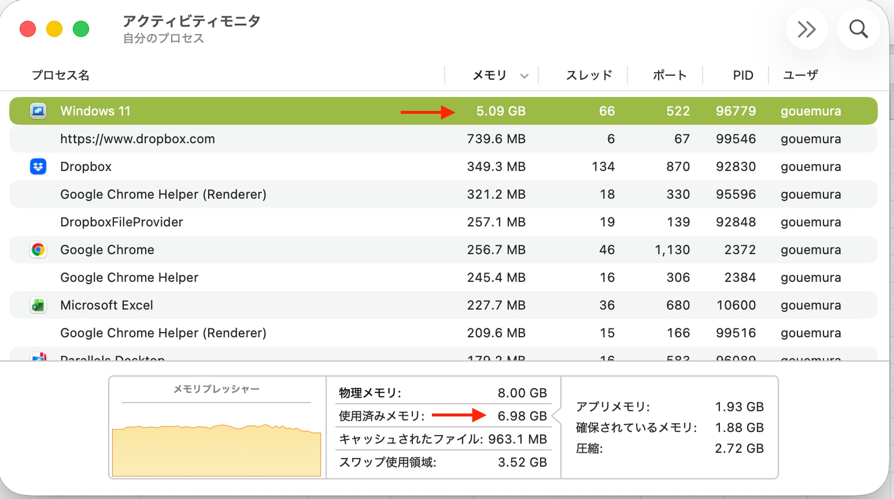Select Google Chrome Helper row with PID 2384
The image size is (894, 499).
point(129,277)
